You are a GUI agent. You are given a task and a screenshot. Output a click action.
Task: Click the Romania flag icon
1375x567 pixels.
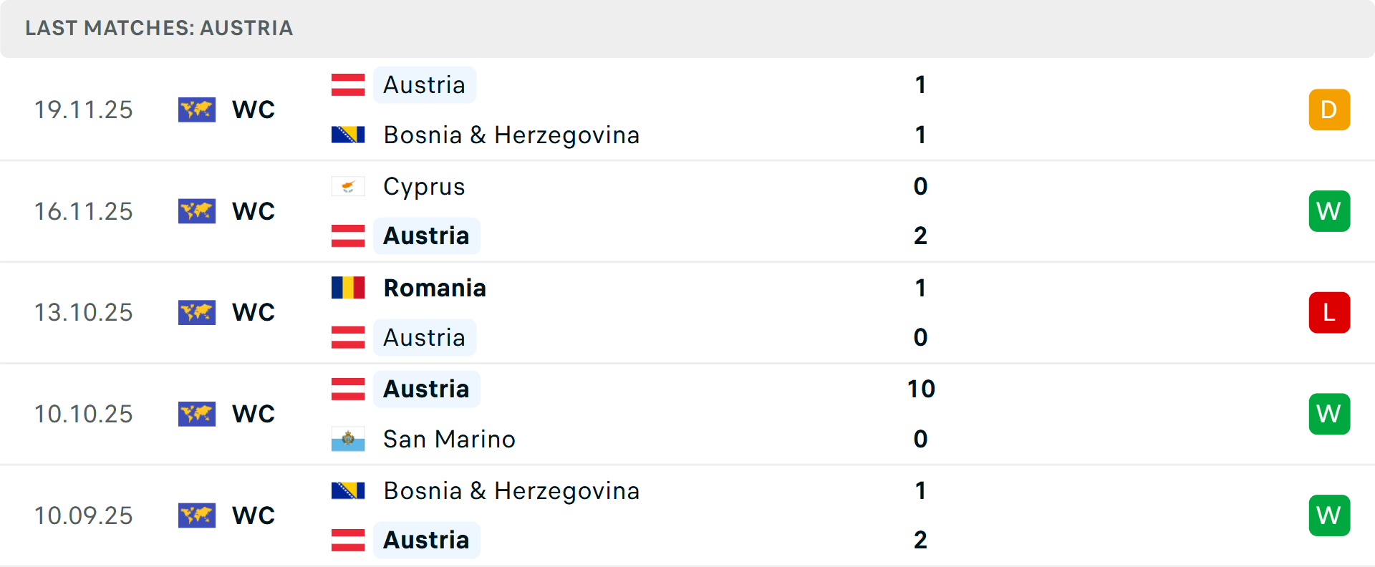(348, 288)
